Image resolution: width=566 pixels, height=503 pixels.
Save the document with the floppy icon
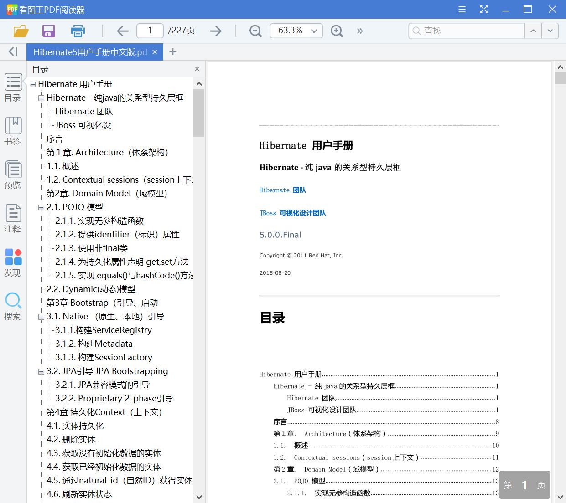pyautogui.click(x=48, y=31)
